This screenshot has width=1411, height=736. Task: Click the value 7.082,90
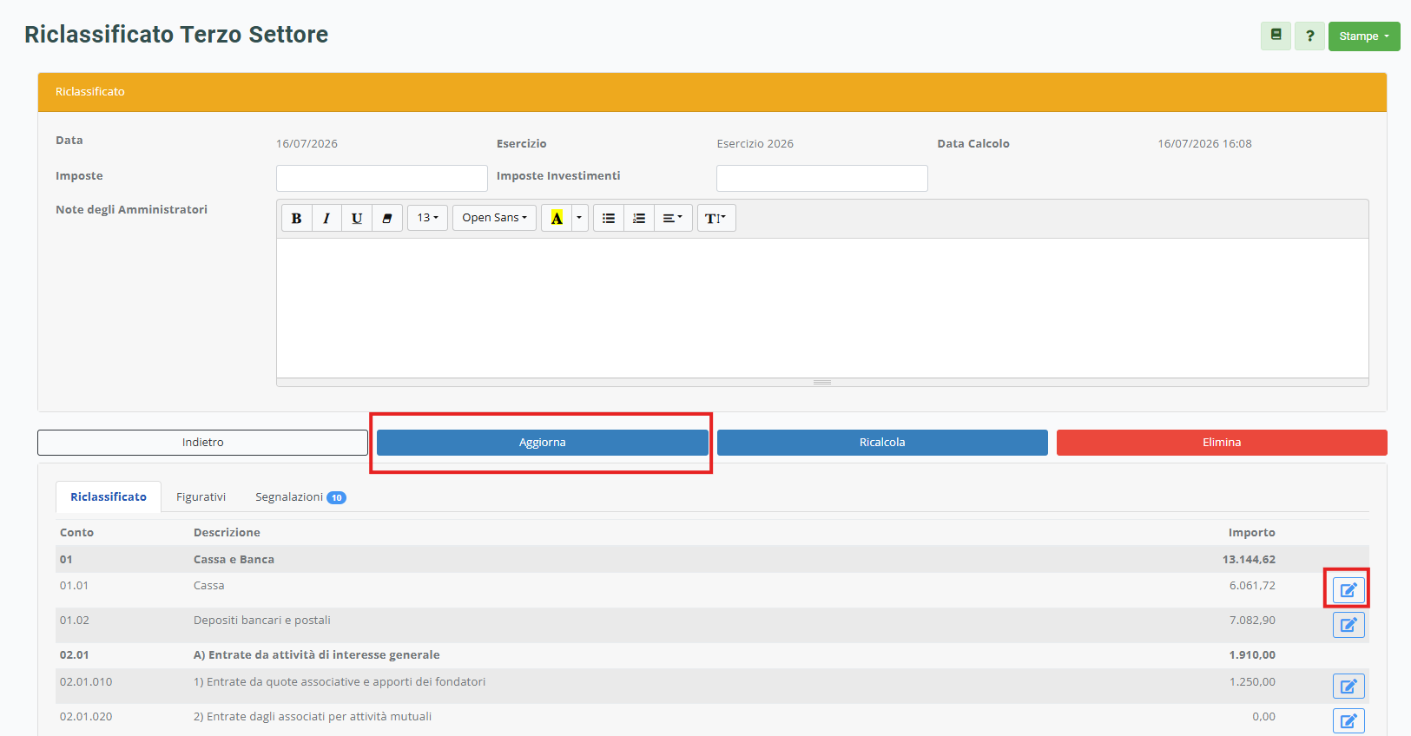tap(1252, 621)
